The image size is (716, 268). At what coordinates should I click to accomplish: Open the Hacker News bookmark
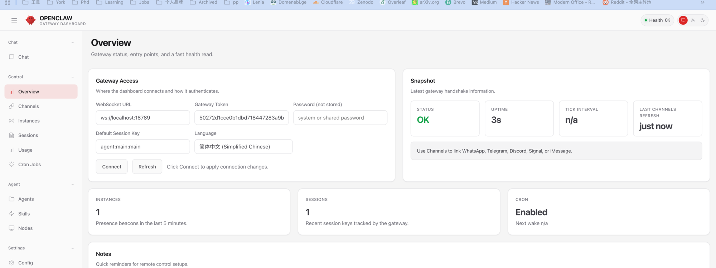(521, 2)
